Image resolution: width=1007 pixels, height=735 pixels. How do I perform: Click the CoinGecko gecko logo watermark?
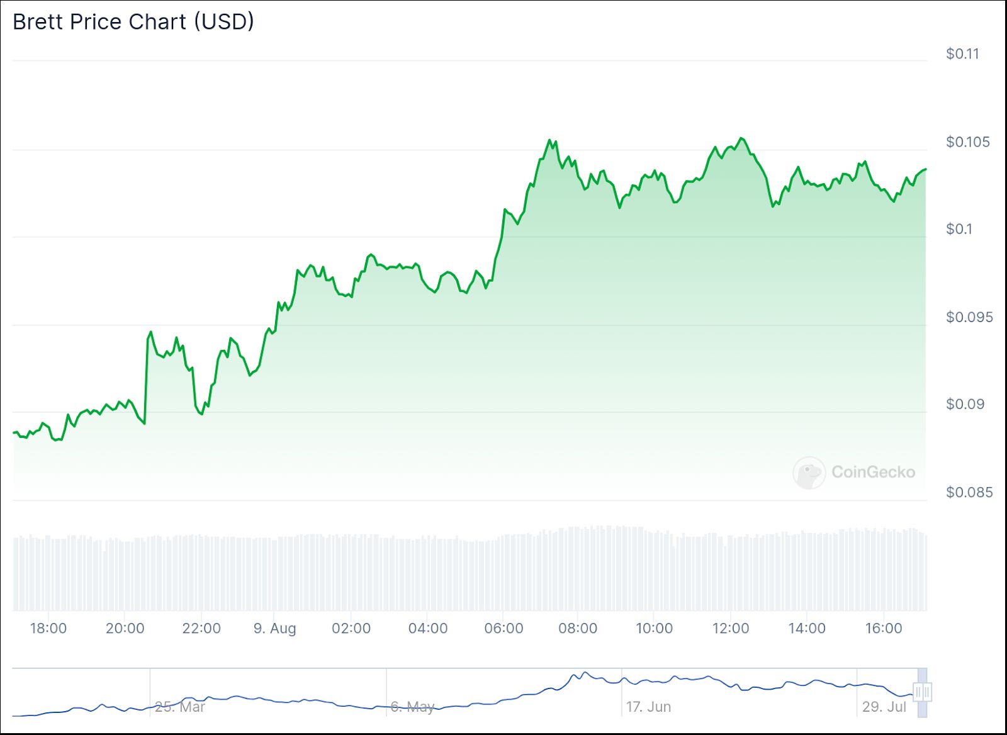tap(809, 473)
